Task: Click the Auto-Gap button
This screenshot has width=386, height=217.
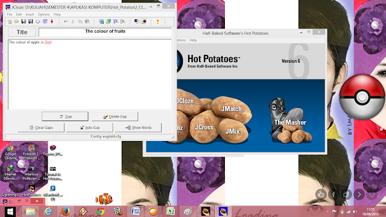Action: [90, 127]
